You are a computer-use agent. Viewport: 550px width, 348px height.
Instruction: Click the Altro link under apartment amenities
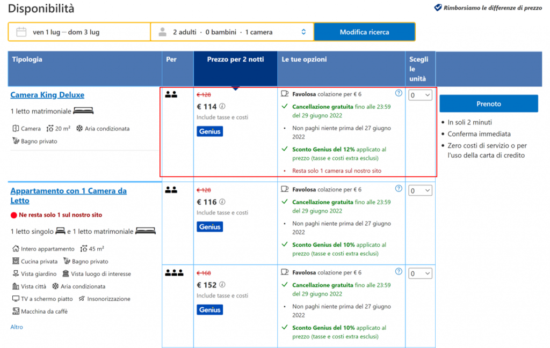tap(17, 327)
